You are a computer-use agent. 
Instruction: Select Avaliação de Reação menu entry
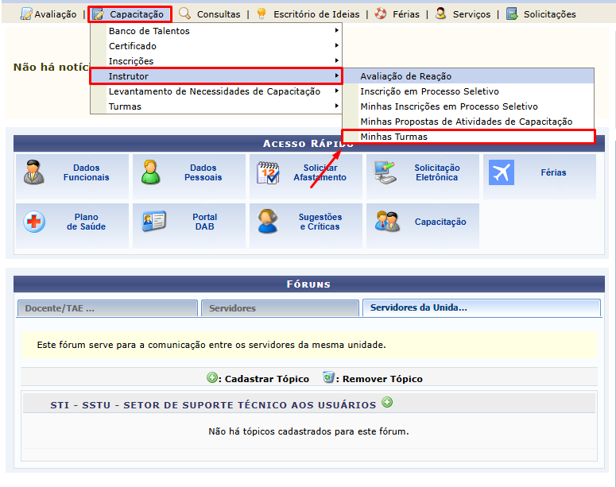tap(468, 76)
